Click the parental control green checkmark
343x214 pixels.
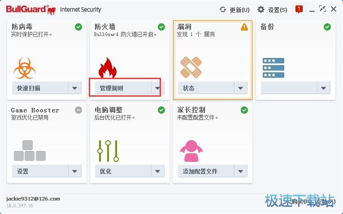coord(244,110)
